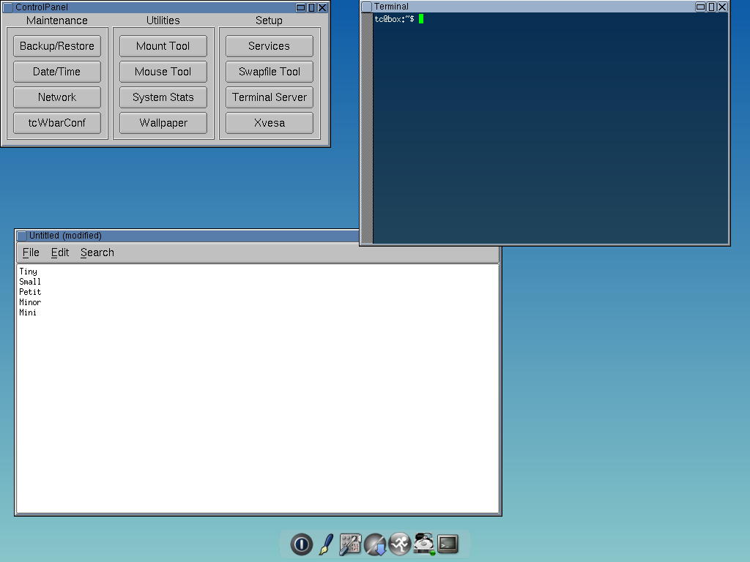The height and width of the screenshot is (562, 750).
Task: Open Control Panel screwdriver icon in dock
Action: (350, 544)
